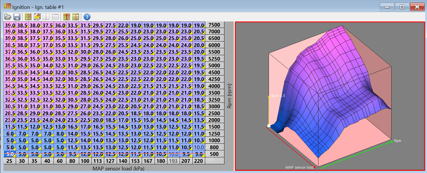
Task: Toggle the red crosshair tracking icon
Action: pos(66,17)
